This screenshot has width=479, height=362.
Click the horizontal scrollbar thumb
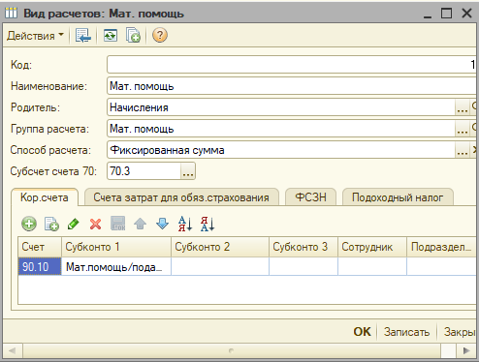[232, 350]
